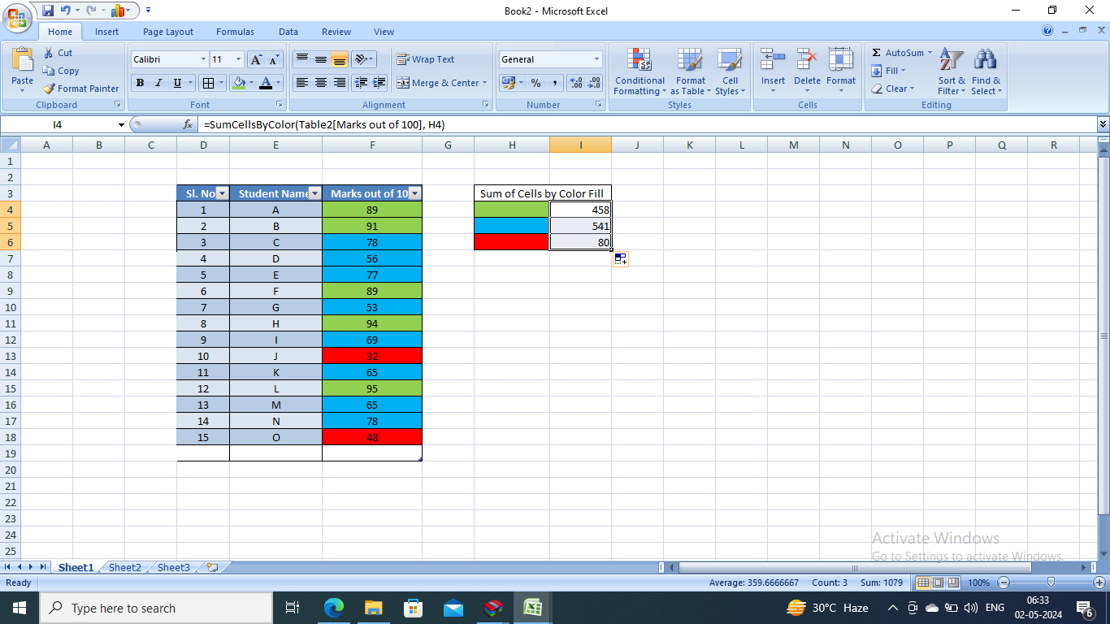Open Find & Select tools

(x=986, y=71)
